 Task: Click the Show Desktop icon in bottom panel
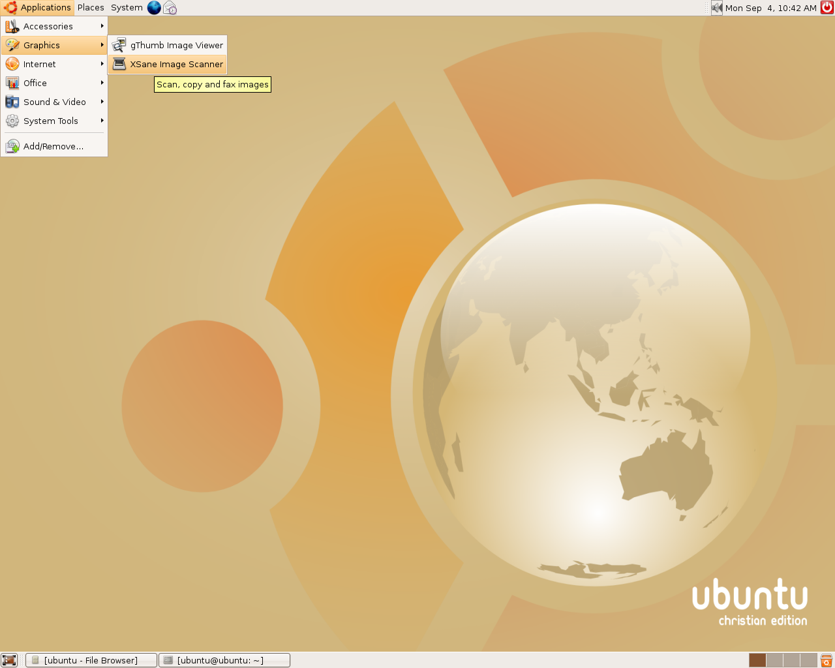pos(9,660)
